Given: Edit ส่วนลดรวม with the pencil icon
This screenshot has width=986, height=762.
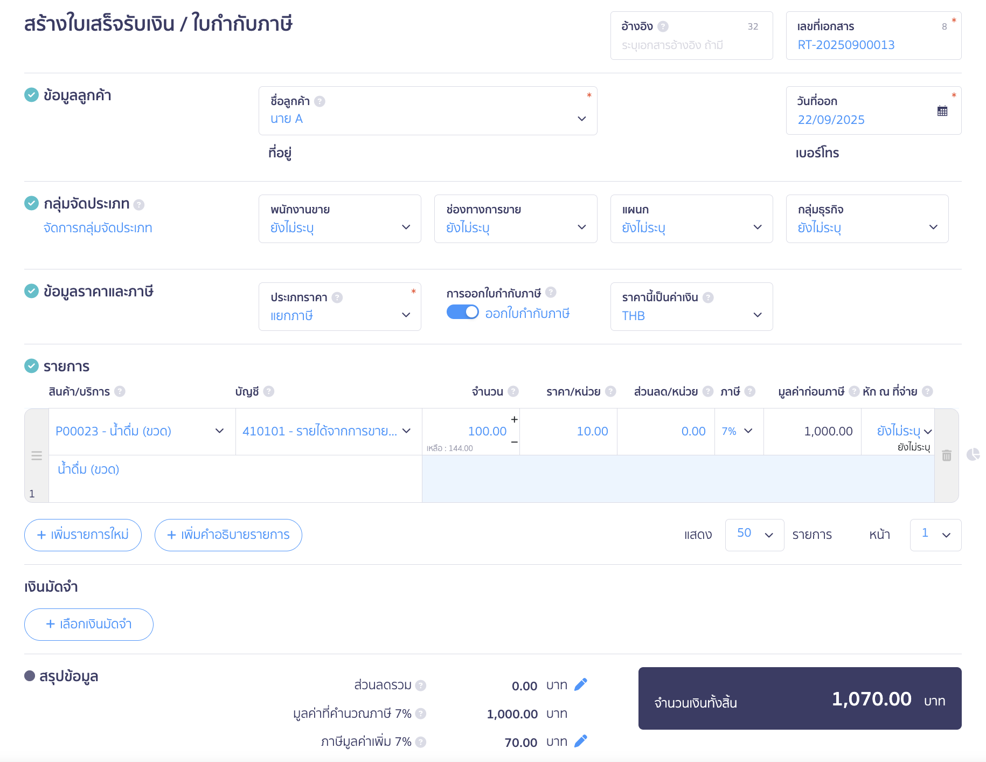Looking at the screenshot, I should [x=580, y=685].
